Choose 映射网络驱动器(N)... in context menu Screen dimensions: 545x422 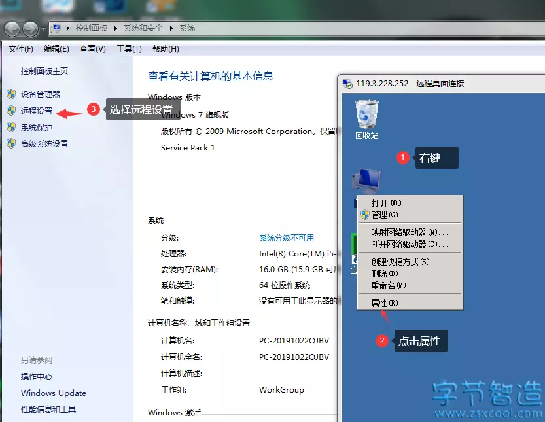(x=410, y=232)
